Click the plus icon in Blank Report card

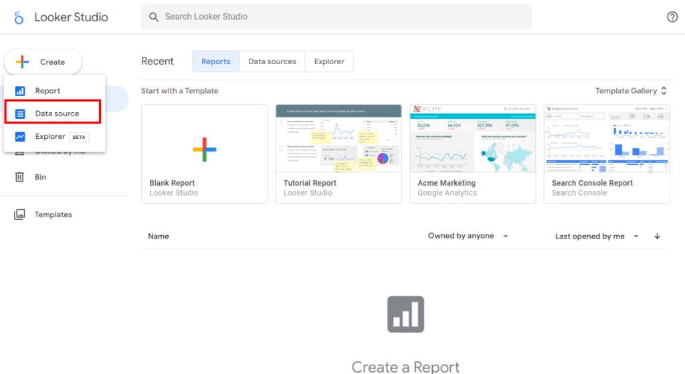pyautogui.click(x=205, y=150)
